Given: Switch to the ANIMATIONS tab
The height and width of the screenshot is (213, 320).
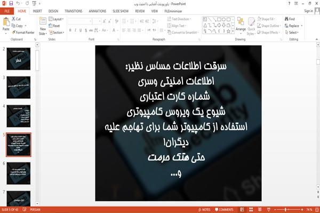Looking at the screenshot, I should pyautogui.click(x=98, y=11).
